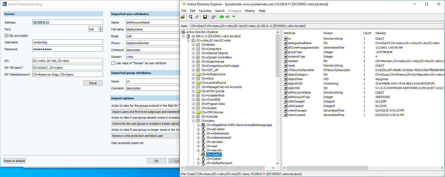
Task: Open the history dropdown green triangle
Action: tap(234, 17)
